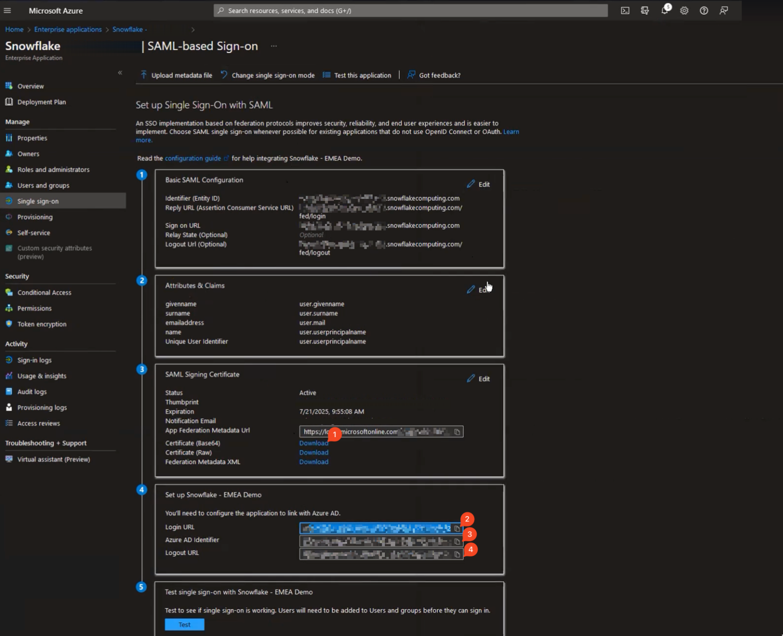Open Sign-in logs under Activity

[x=35, y=360]
